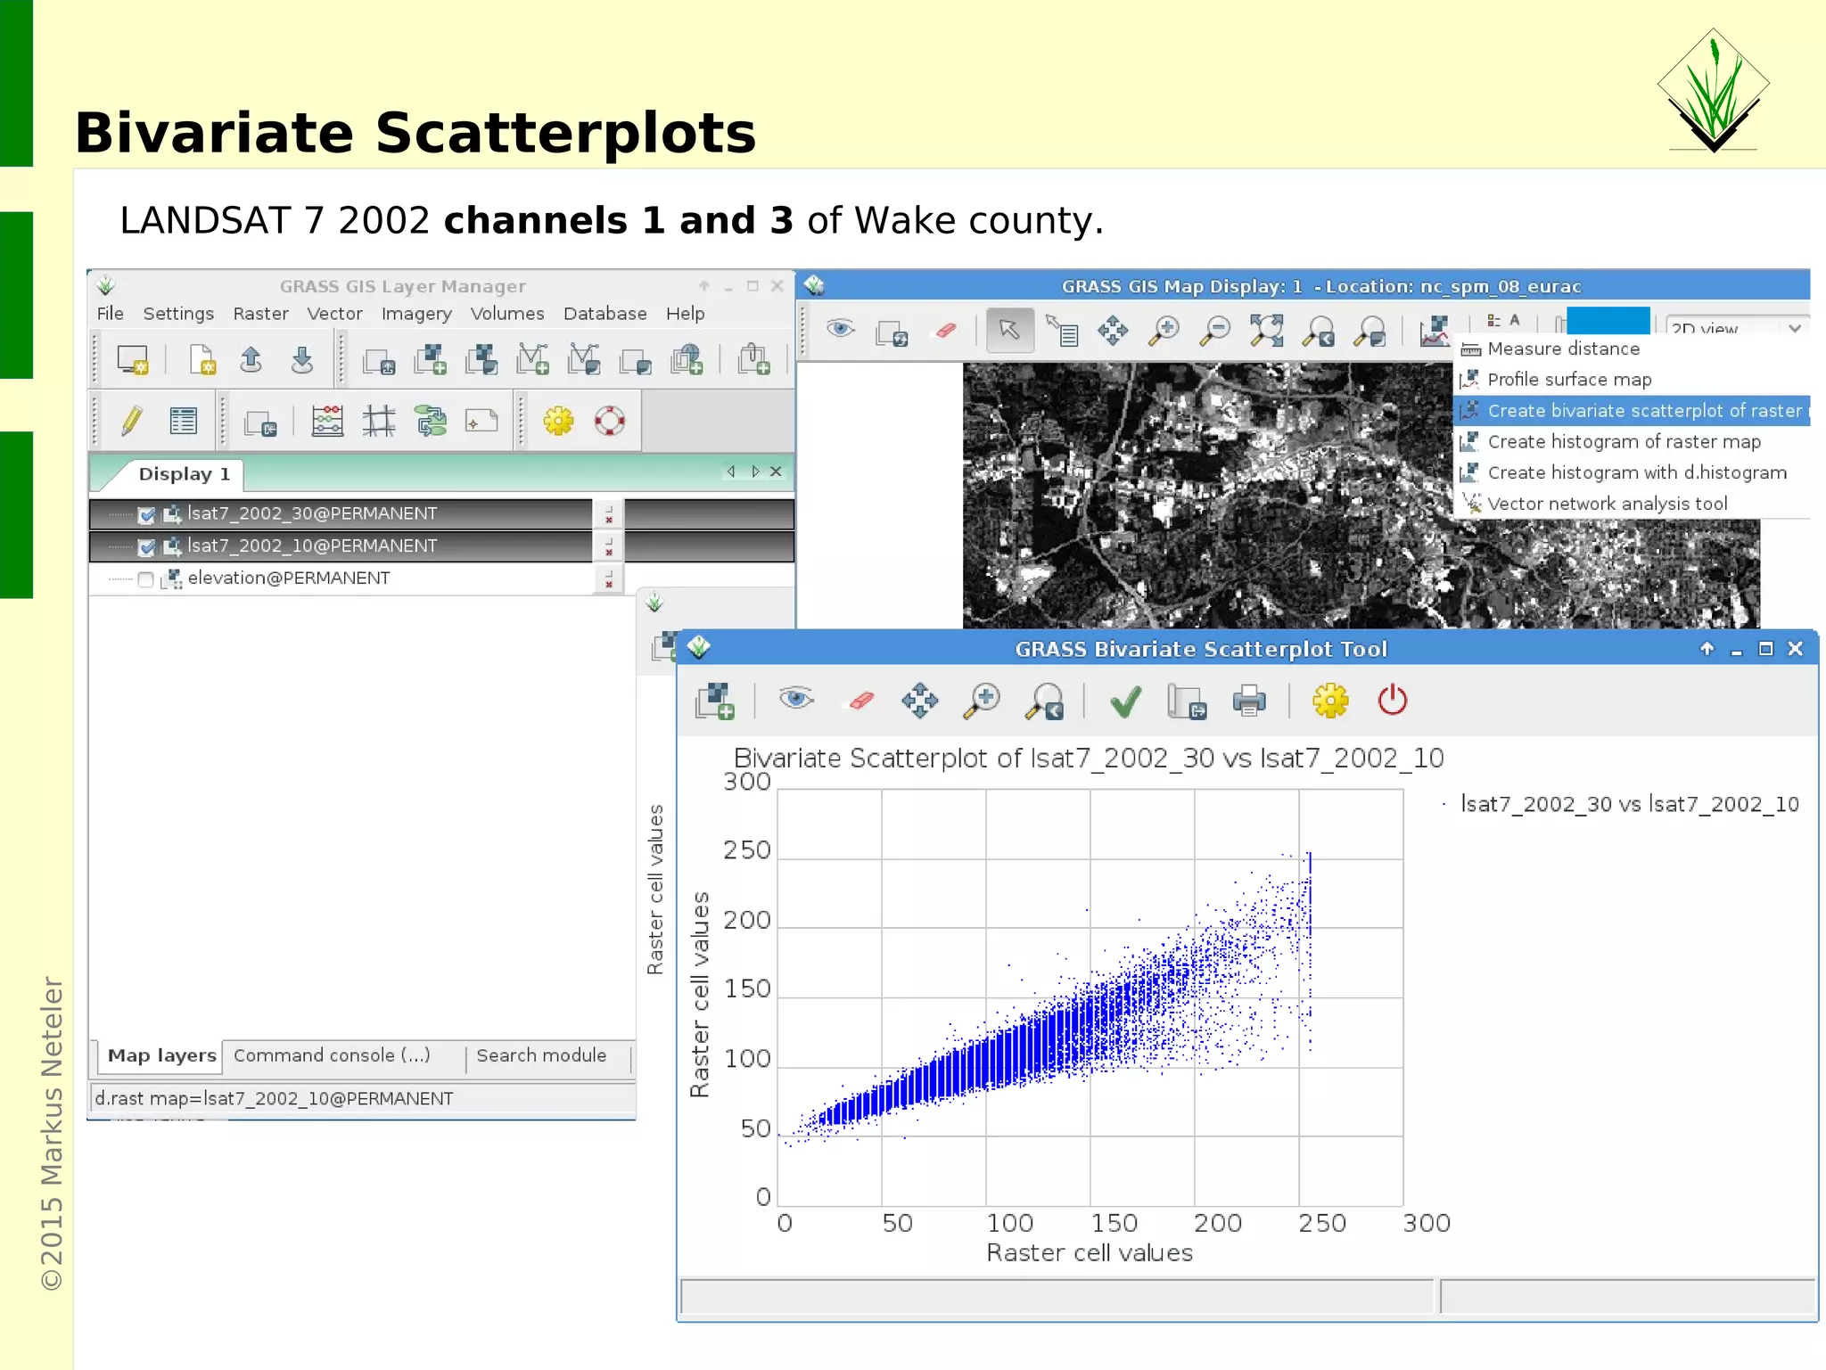The image size is (1826, 1370).
Task: Zoom to selected map extent in Map Display
Action: pyautogui.click(x=1266, y=331)
